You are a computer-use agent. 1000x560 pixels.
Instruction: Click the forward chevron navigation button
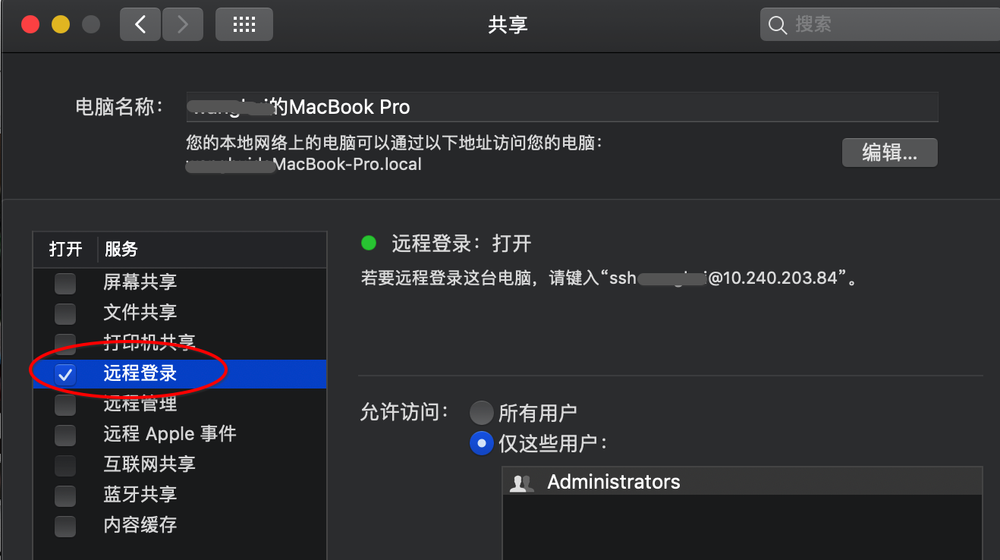181,24
